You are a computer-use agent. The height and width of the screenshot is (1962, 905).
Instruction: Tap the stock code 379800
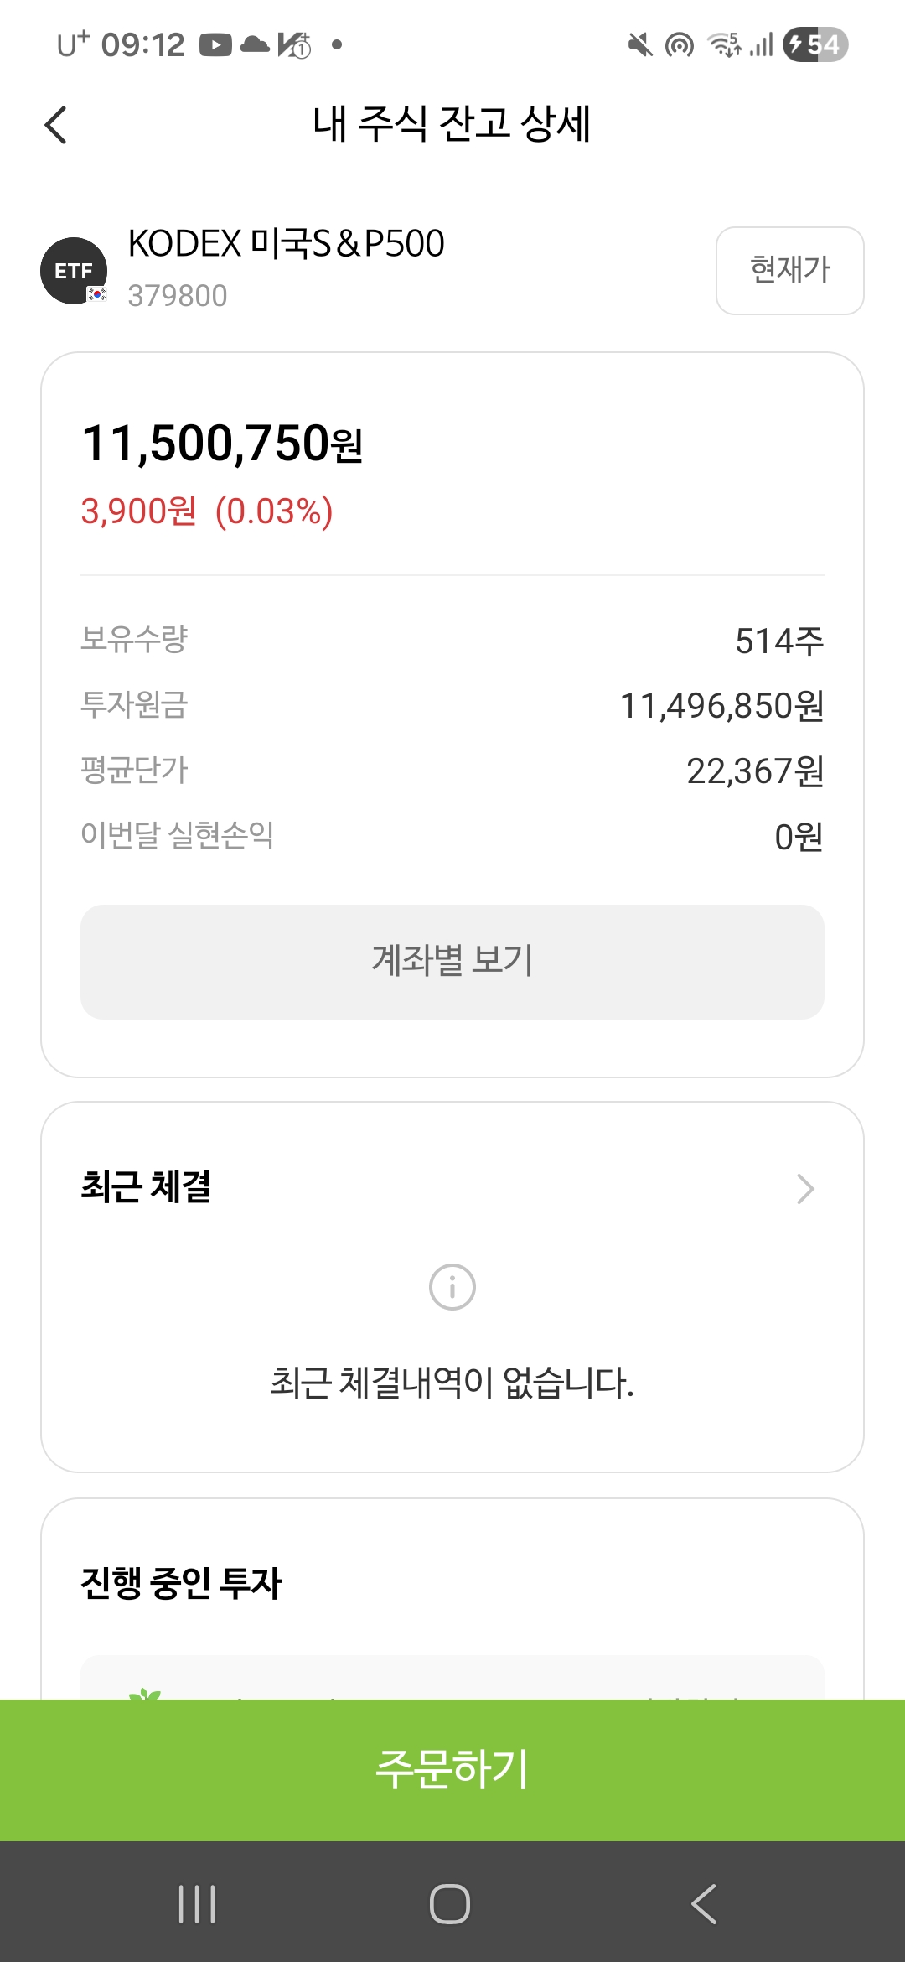178,296
